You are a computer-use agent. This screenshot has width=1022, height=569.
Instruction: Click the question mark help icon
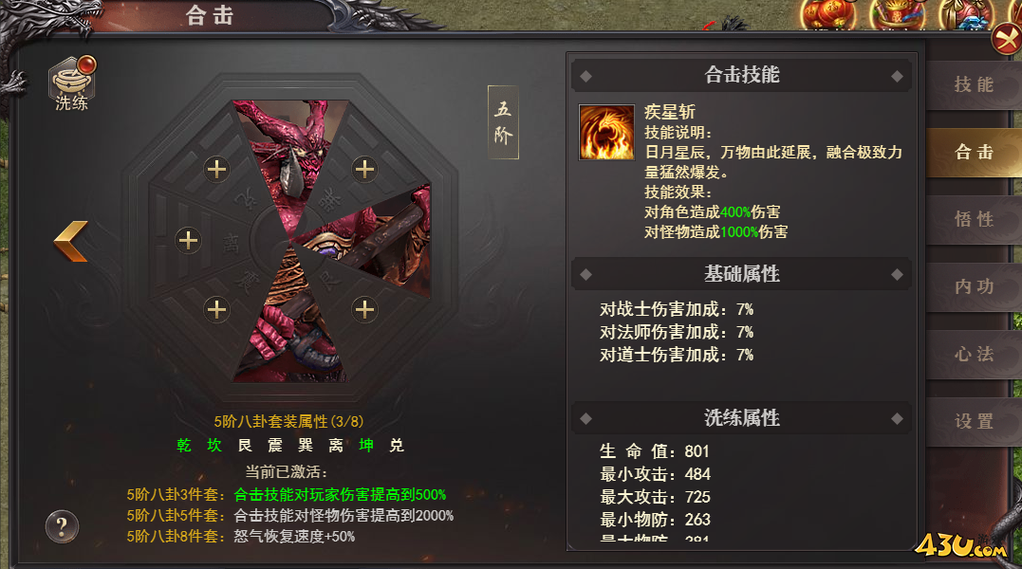[62, 526]
